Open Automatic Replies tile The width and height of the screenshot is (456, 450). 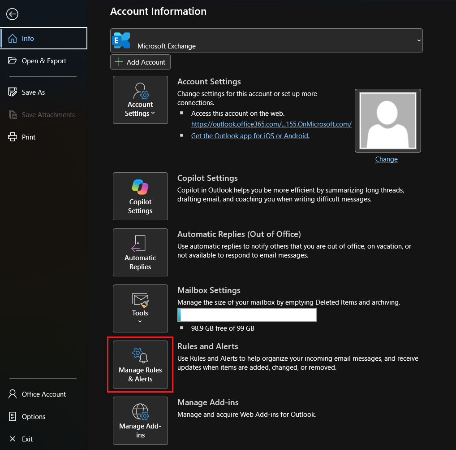pos(140,252)
